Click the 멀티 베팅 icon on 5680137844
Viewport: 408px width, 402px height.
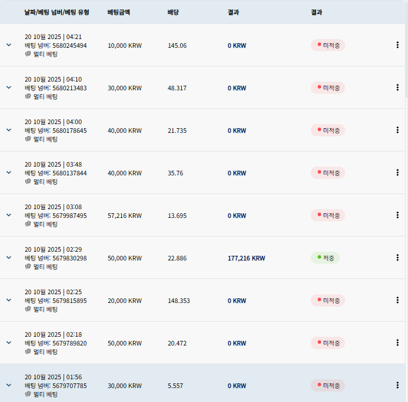pyautogui.click(x=28, y=181)
